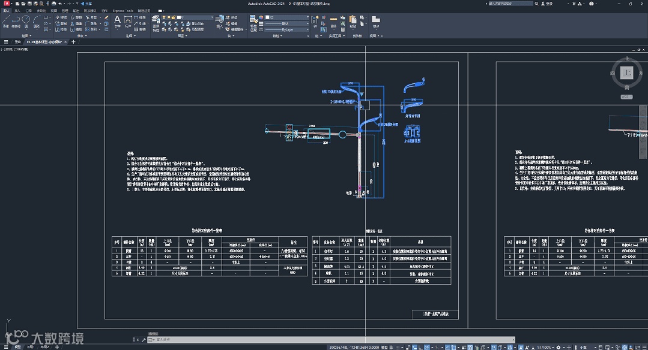
Task: Select the Text (文字) annotation tool
Action: tap(117, 22)
